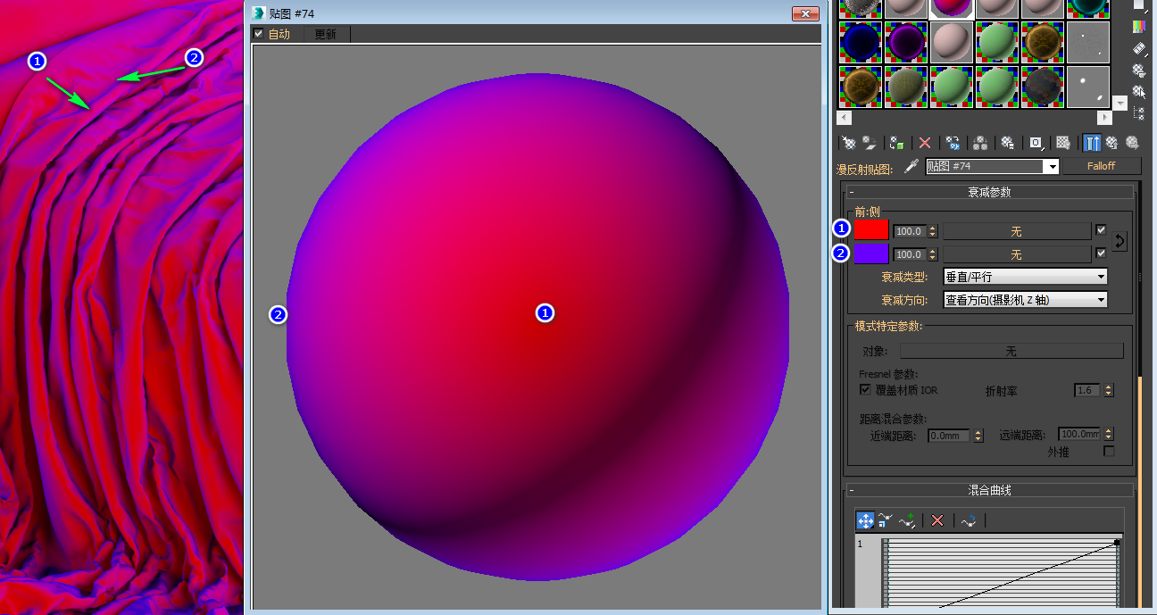Click Make Material Copy icon
Screen dimensions: 1157x615
pyautogui.click(x=953, y=143)
